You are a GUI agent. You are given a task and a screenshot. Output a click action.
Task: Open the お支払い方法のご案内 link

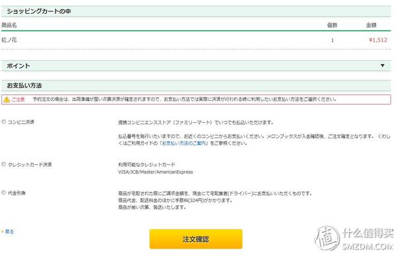pos(184,143)
